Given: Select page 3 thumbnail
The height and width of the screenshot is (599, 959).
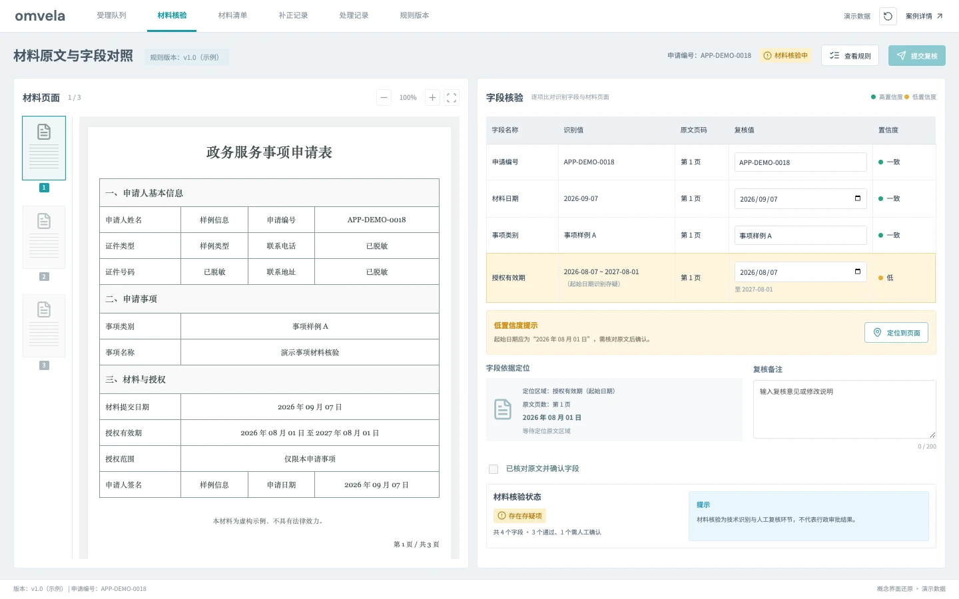Looking at the screenshot, I should (x=44, y=325).
